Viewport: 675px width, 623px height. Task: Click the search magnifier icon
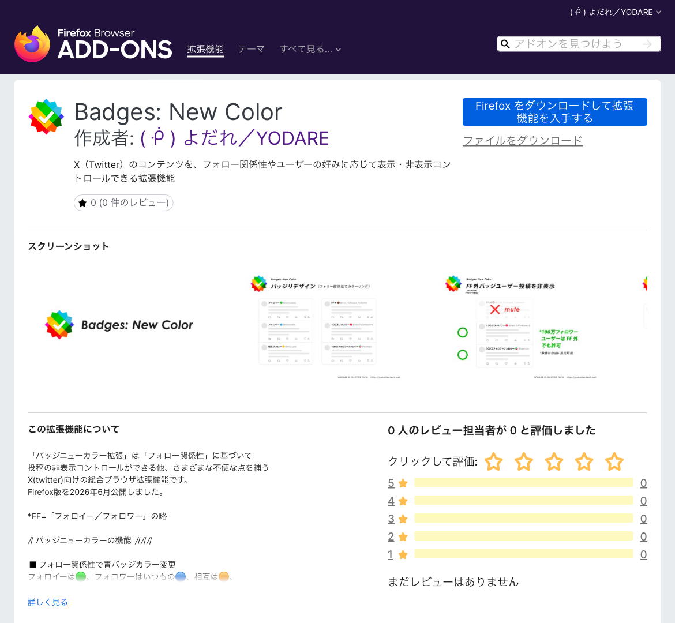click(x=505, y=44)
